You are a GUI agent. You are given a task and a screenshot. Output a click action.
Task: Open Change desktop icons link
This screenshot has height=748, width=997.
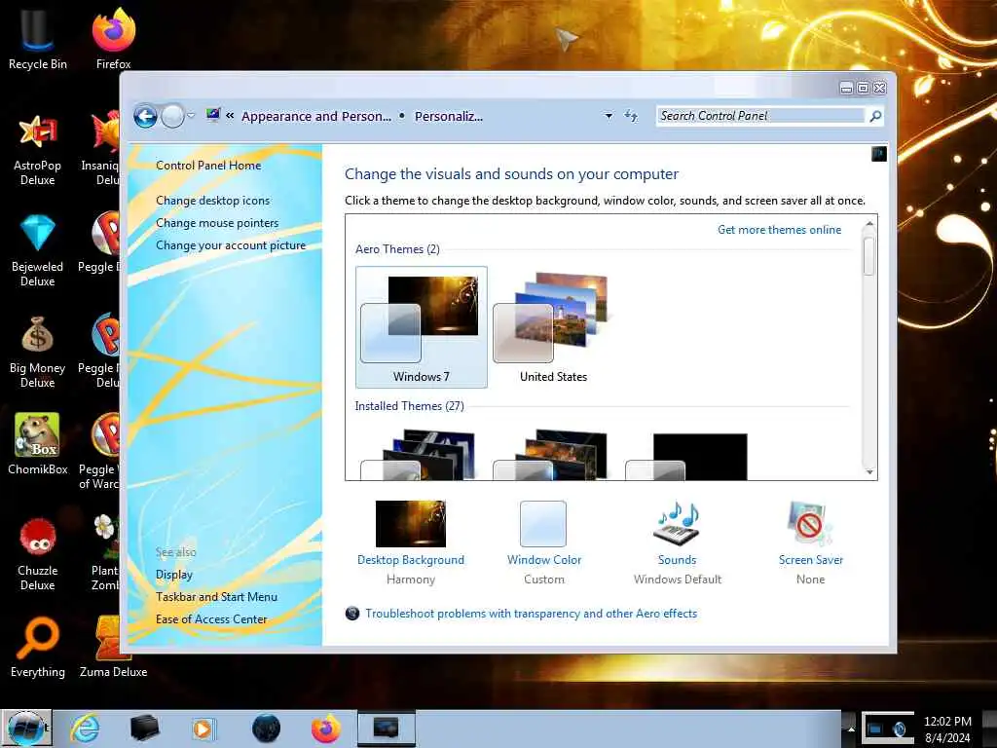point(212,201)
